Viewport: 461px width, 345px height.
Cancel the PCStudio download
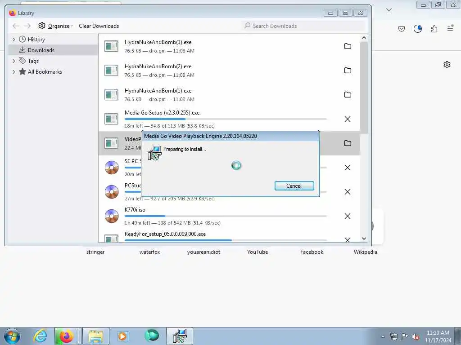tap(348, 192)
